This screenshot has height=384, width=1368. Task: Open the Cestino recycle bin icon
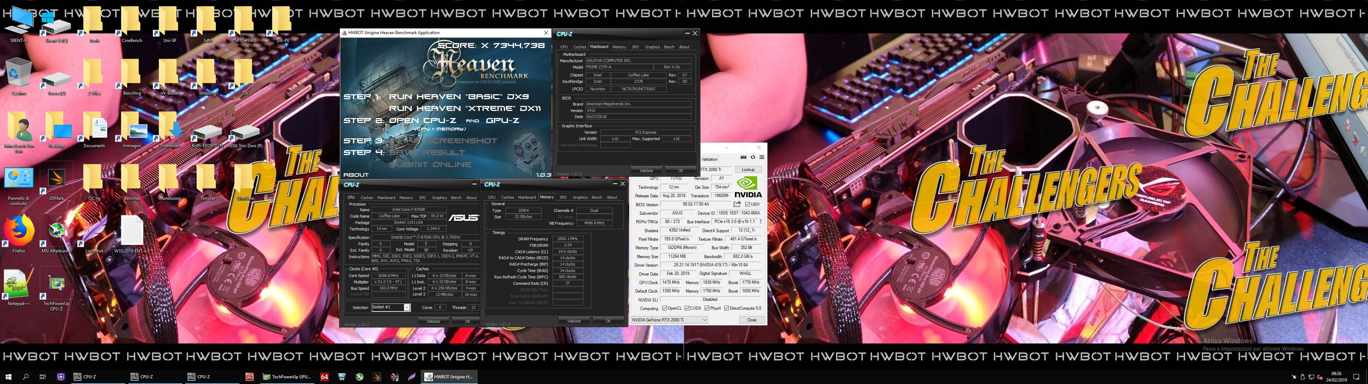pyautogui.click(x=19, y=76)
